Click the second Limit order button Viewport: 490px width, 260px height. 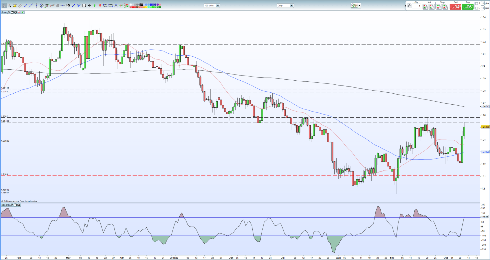coord(432,7)
